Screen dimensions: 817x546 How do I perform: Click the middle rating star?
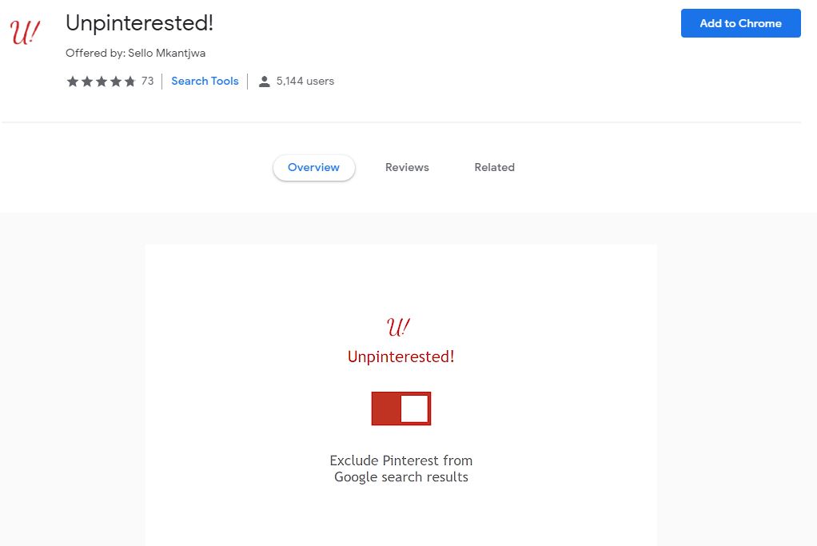[99, 81]
